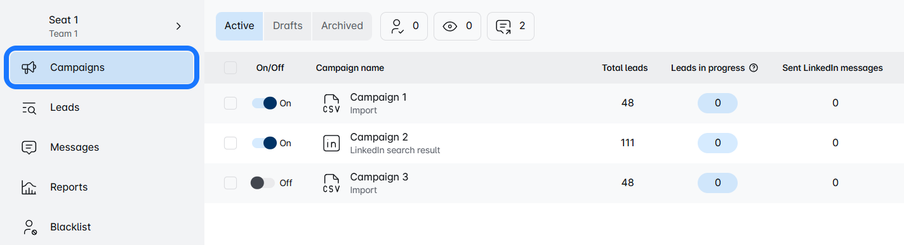The image size is (904, 245).
Task: Click the Blacklist person icon
Action: tap(29, 227)
